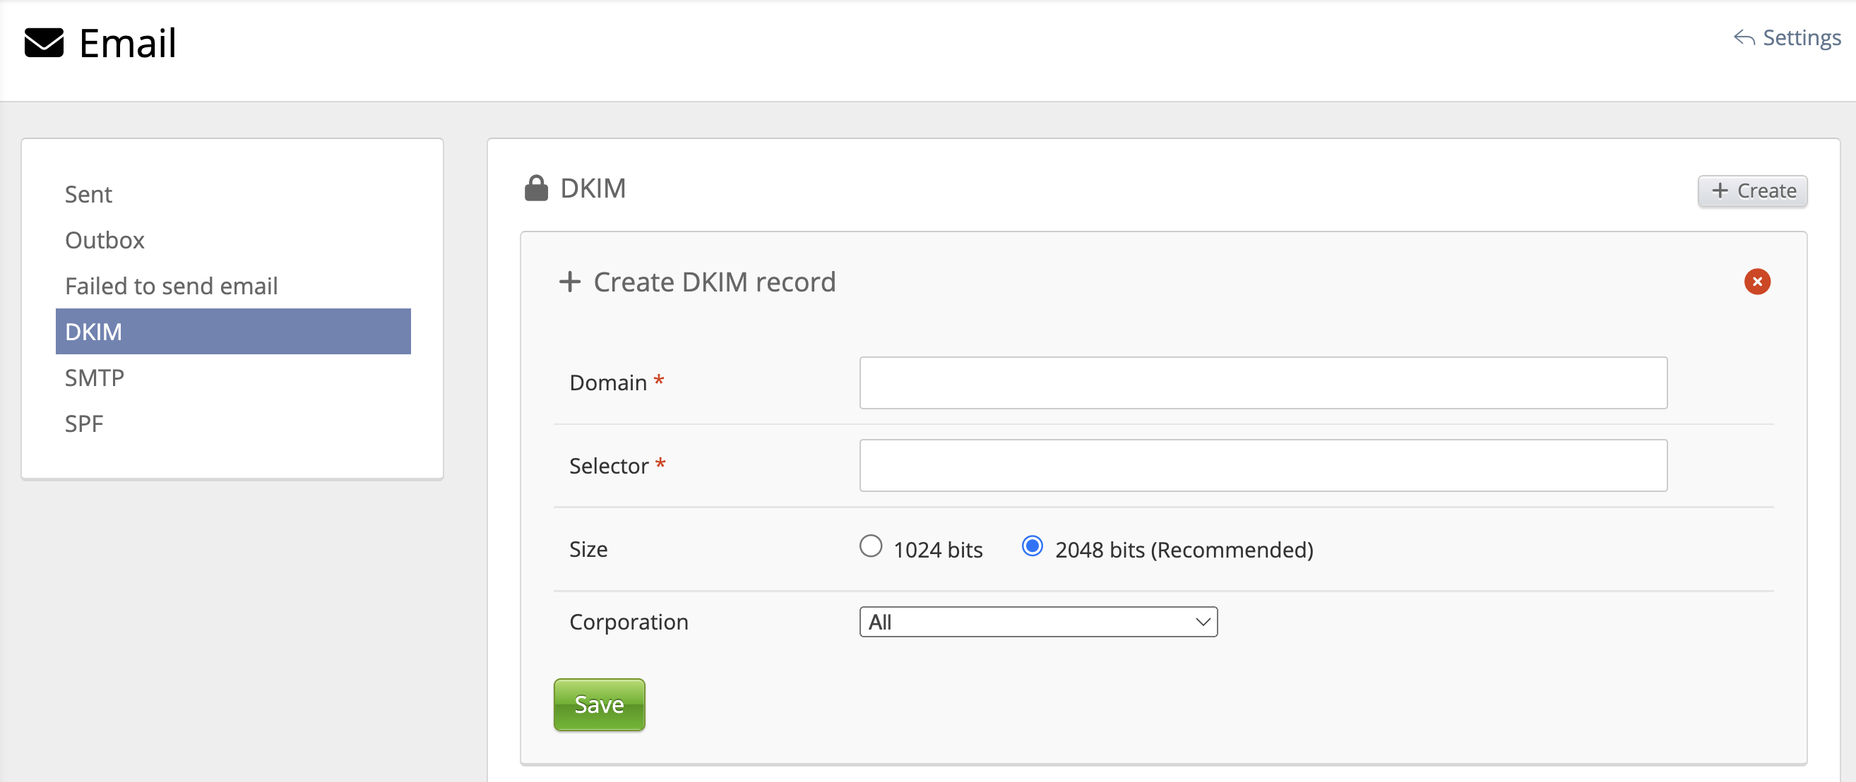
Task: Open Failed to send email section
Action: pos(172,286)
